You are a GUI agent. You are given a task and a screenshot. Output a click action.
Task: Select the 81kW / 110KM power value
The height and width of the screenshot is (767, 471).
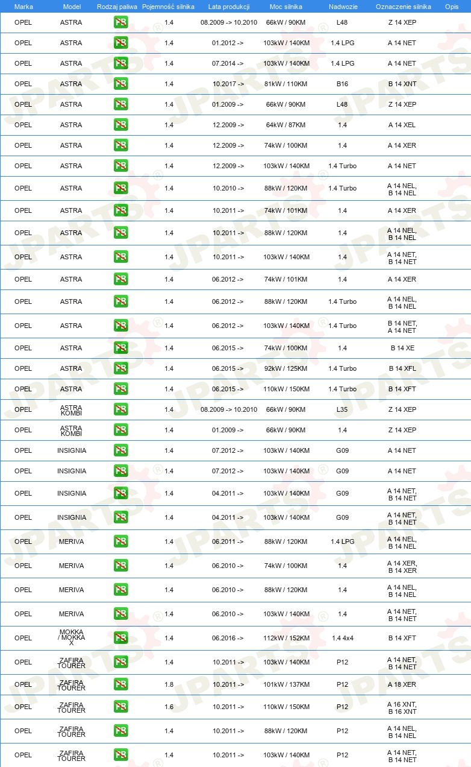coord(285,84)
